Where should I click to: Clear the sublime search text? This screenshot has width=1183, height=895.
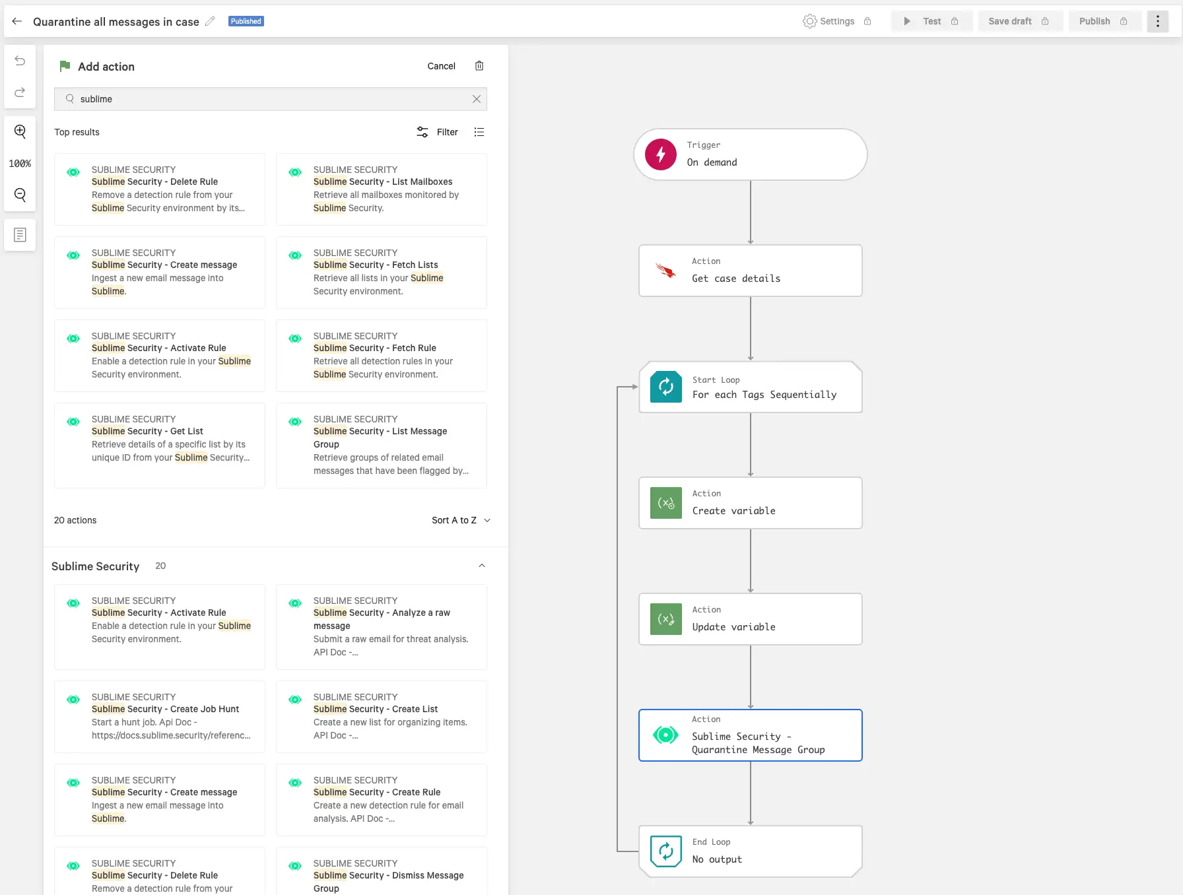tap(476, 99)
